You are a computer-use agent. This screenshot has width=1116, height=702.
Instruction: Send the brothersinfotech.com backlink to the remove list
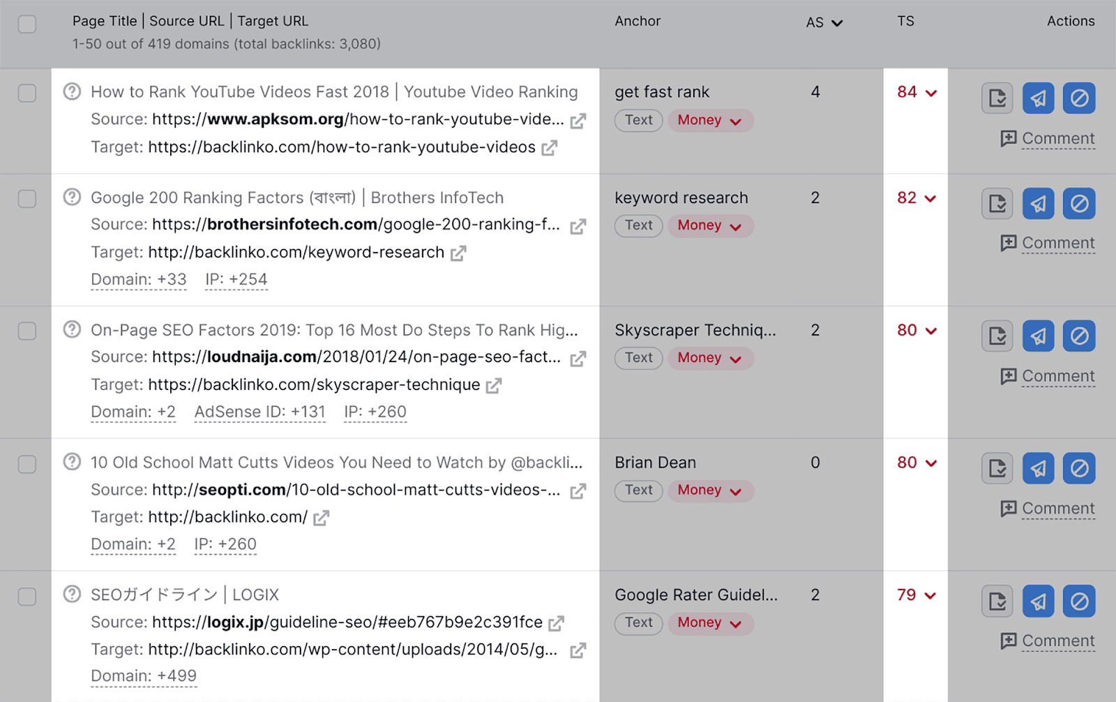(1037, 204)
